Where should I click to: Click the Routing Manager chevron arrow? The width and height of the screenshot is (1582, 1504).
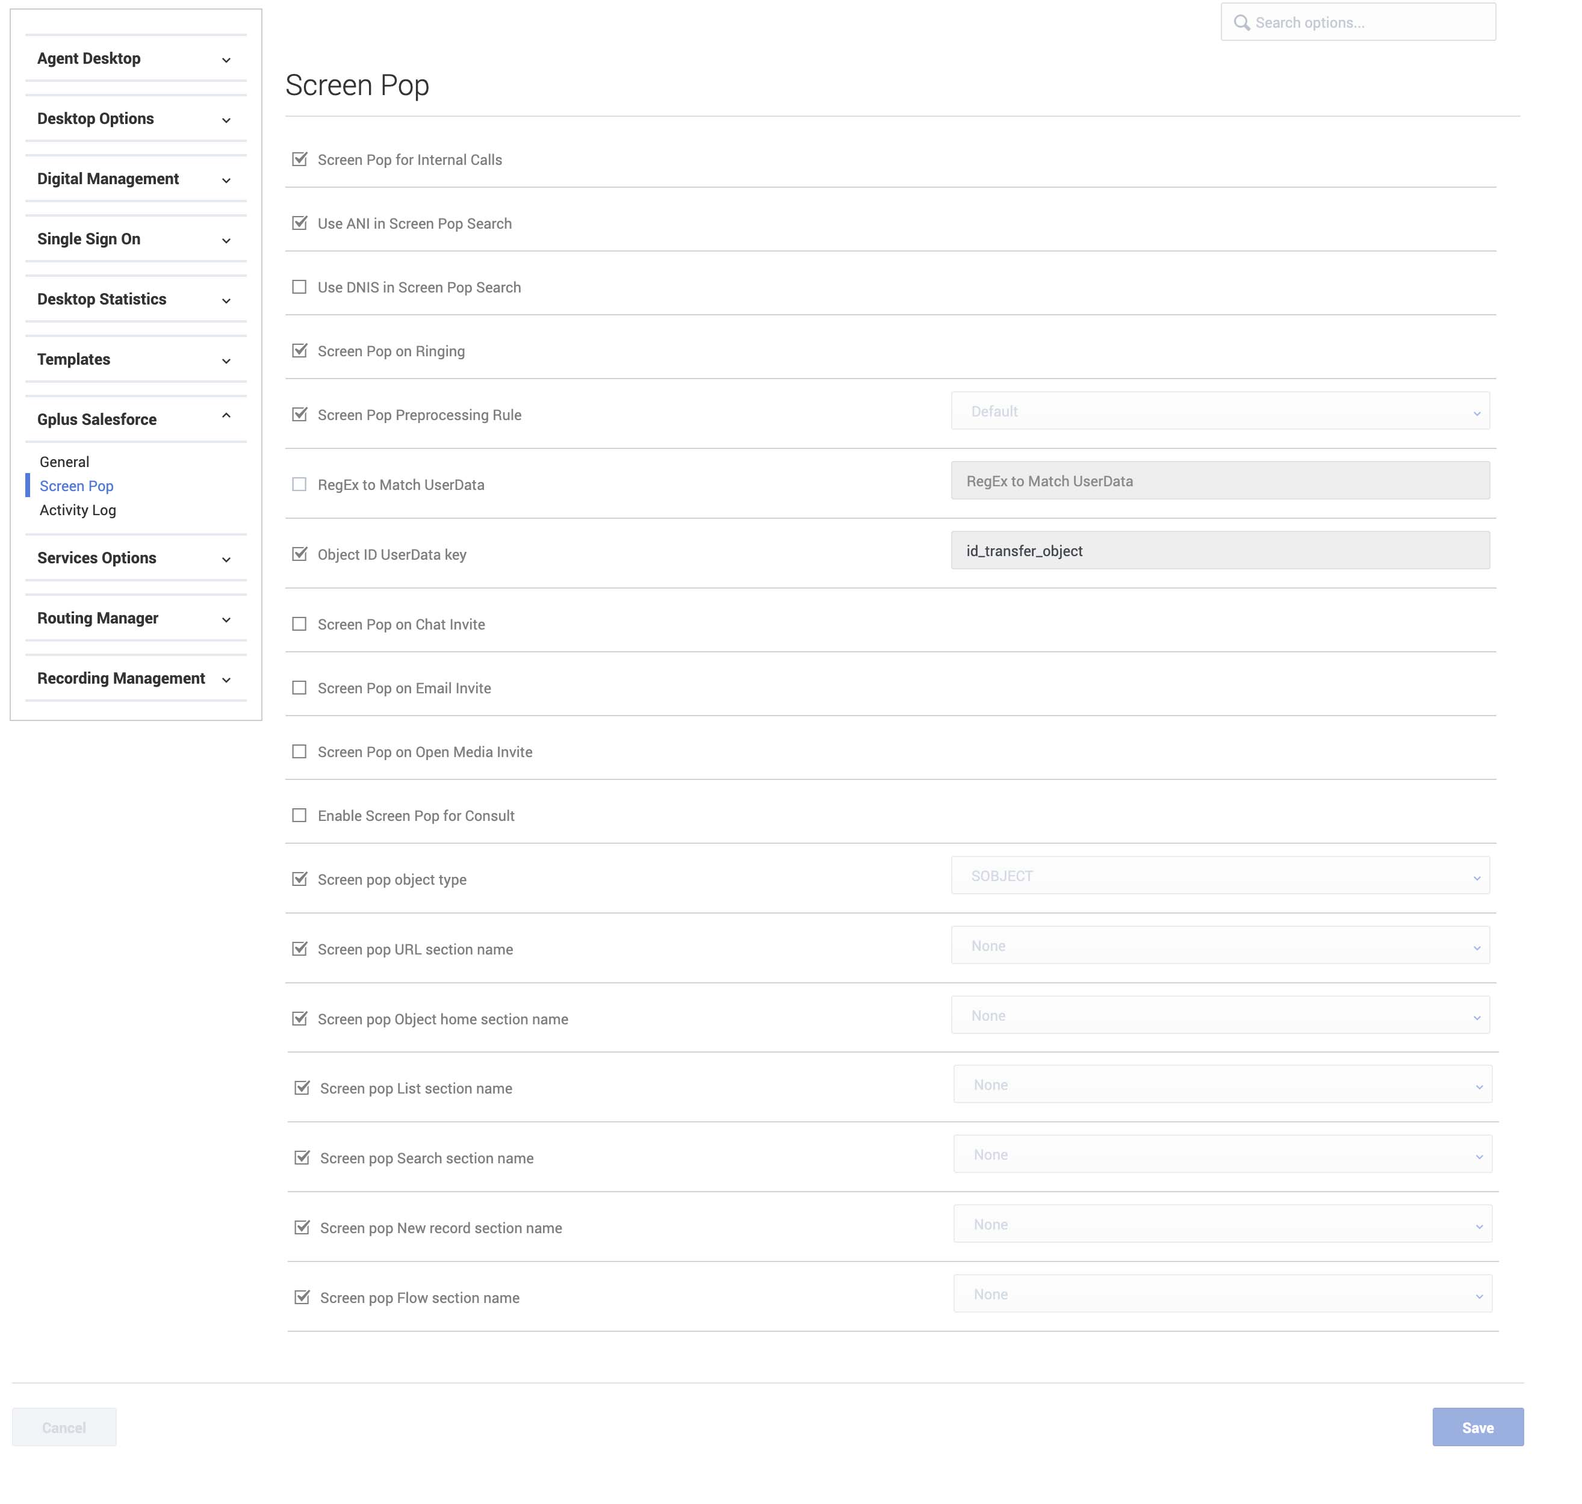226,620
